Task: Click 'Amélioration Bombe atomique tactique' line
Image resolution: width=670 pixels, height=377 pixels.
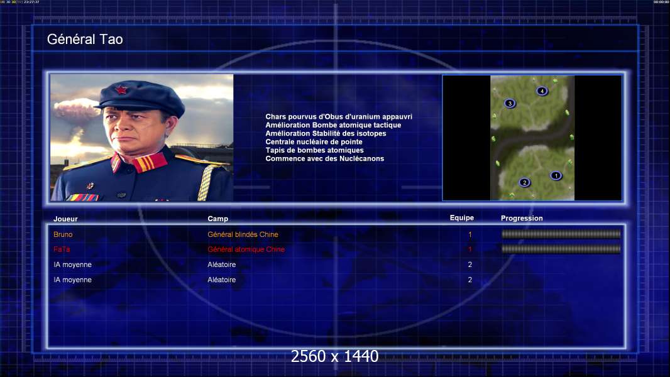Action: tap(333, 125)
